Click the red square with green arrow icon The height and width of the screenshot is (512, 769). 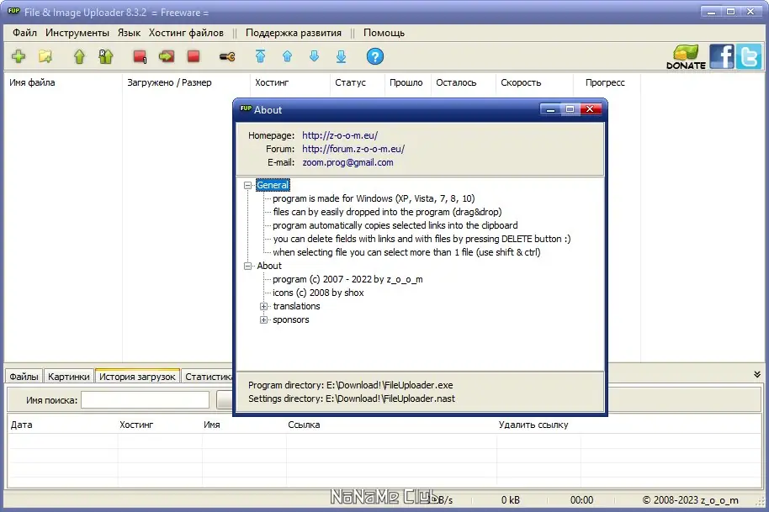click(x=167, y=56)
